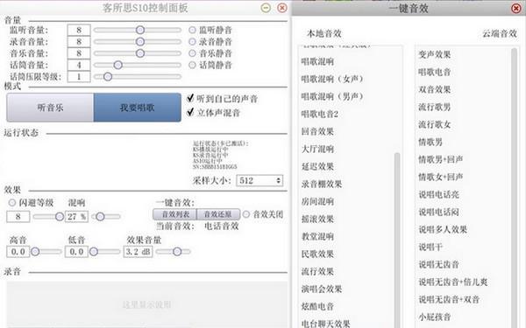Adjust the 监听音量 slider
Image resolution: width=526 pixels, height=328 pixels.
(138, 30)
